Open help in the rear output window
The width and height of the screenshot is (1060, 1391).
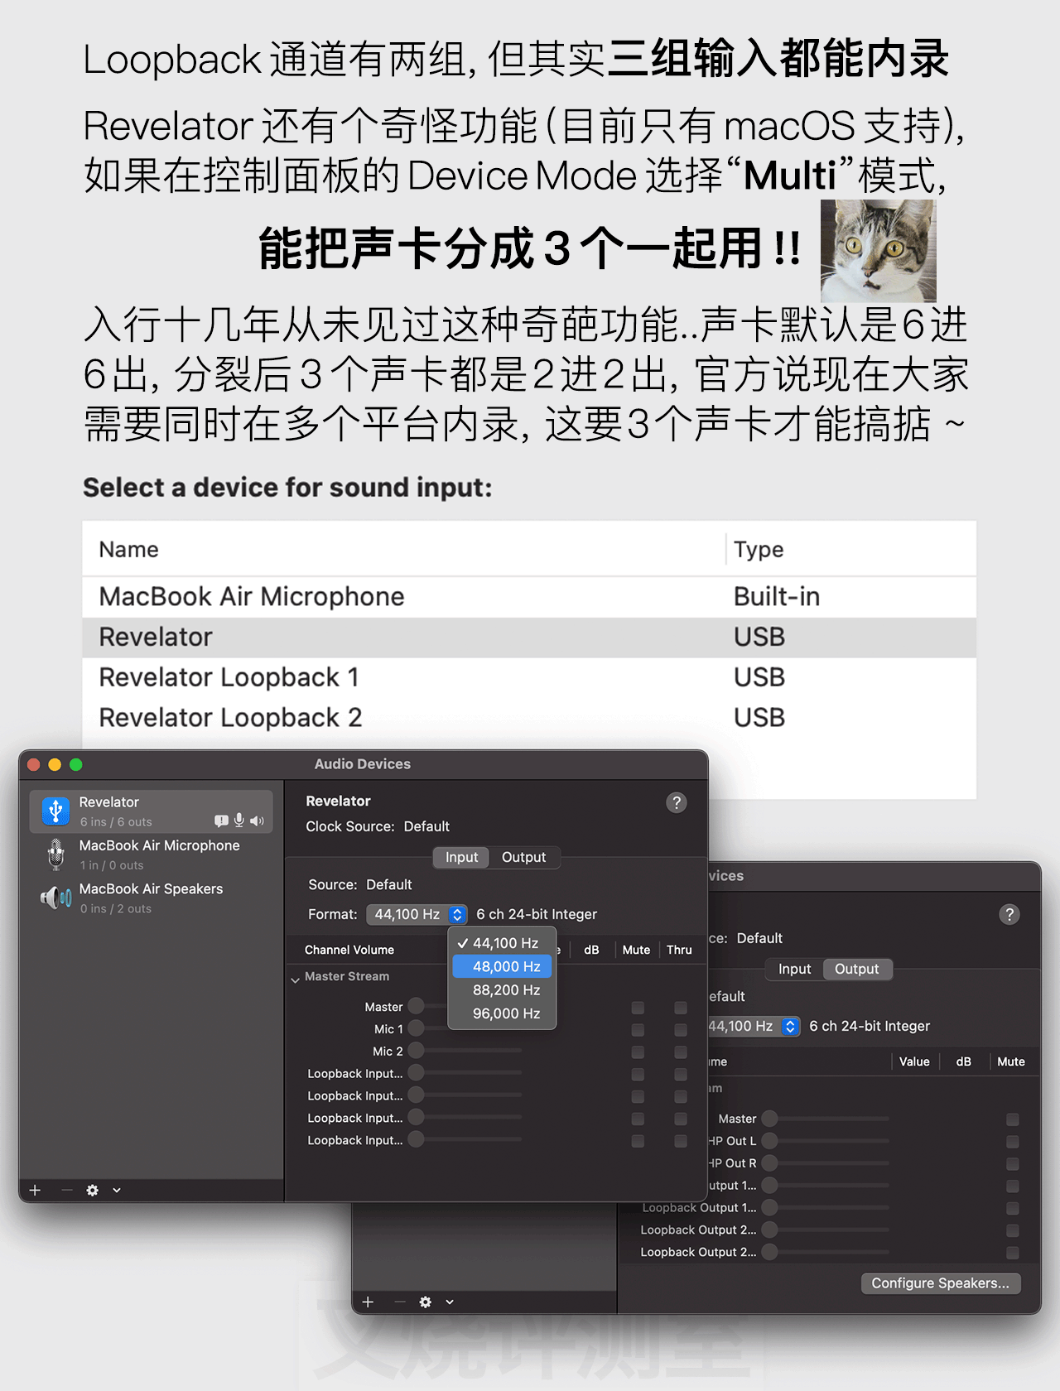click(x=1009, y=914)
